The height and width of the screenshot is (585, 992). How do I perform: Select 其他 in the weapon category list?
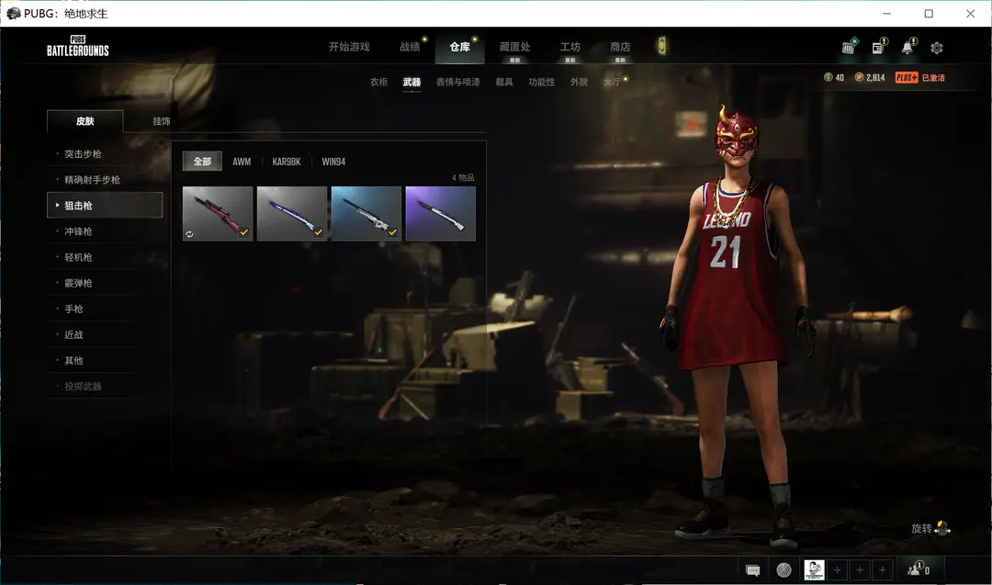105,361
